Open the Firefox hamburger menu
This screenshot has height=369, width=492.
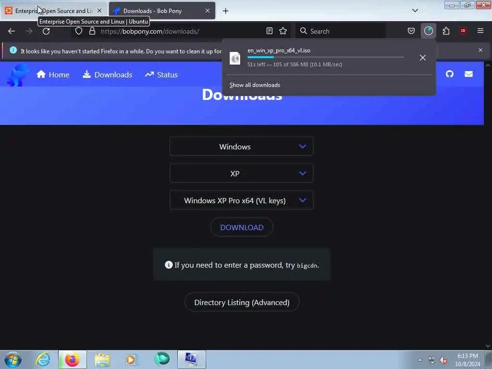480,31
